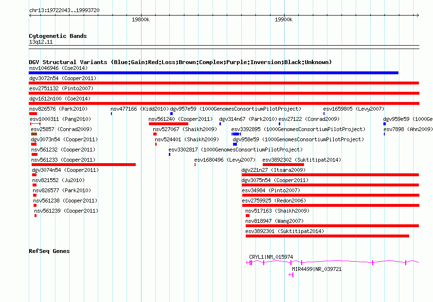
Task: Select dgv3074n54 (Cooper2011) label
Action: coord(65,170)
